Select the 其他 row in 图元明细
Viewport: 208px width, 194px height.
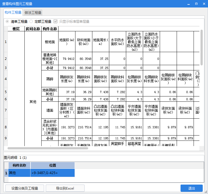(19, 173)
